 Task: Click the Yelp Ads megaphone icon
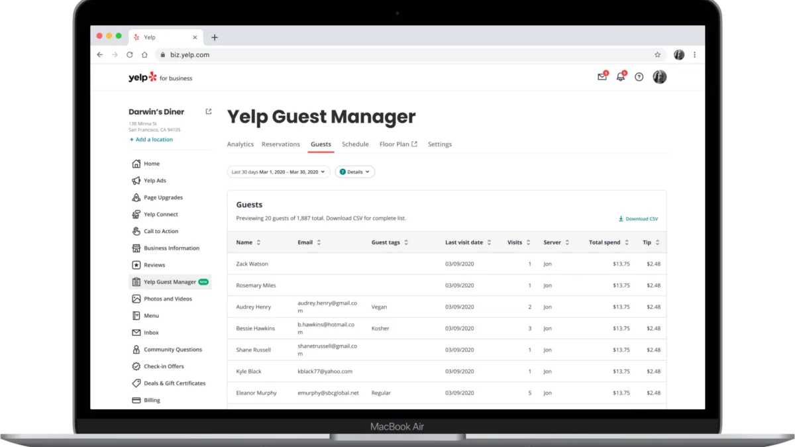tap(136, 181)
